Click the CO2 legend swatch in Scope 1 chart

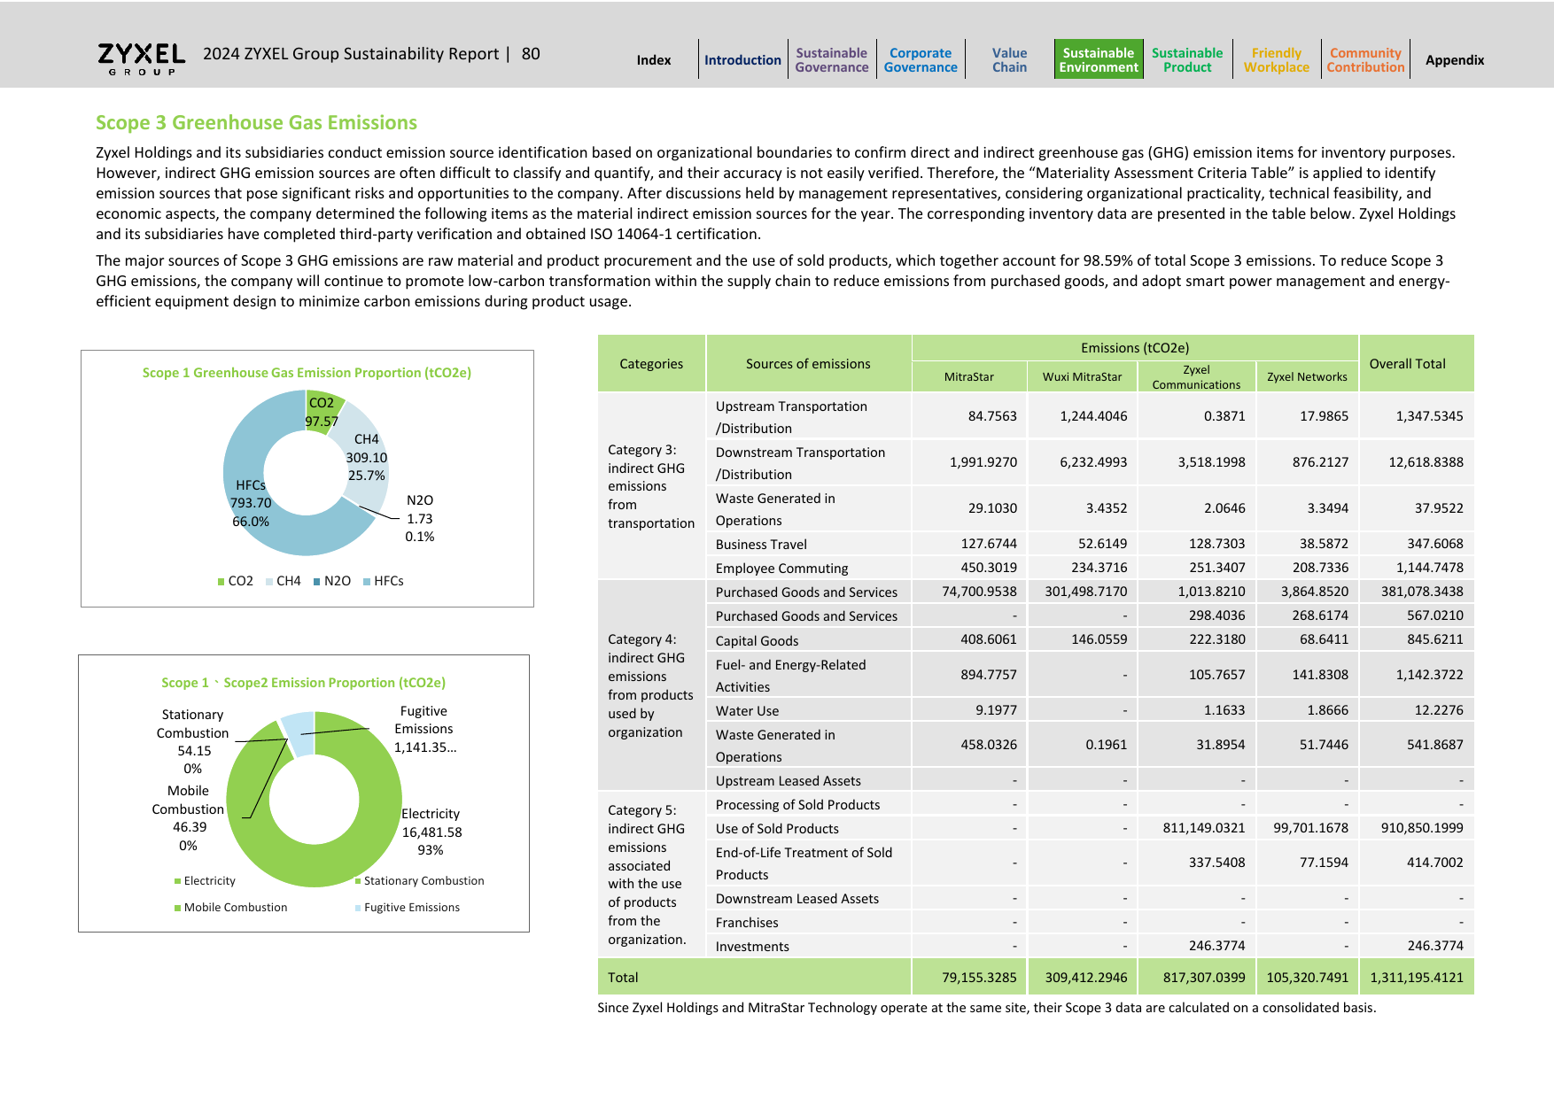(221, 582)
